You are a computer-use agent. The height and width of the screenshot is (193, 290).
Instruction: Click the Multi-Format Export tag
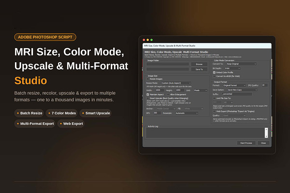click(35, 124)
